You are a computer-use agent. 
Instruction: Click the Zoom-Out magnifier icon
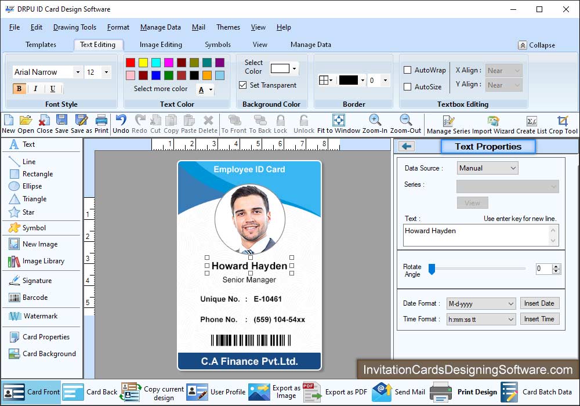pos(405,120)
